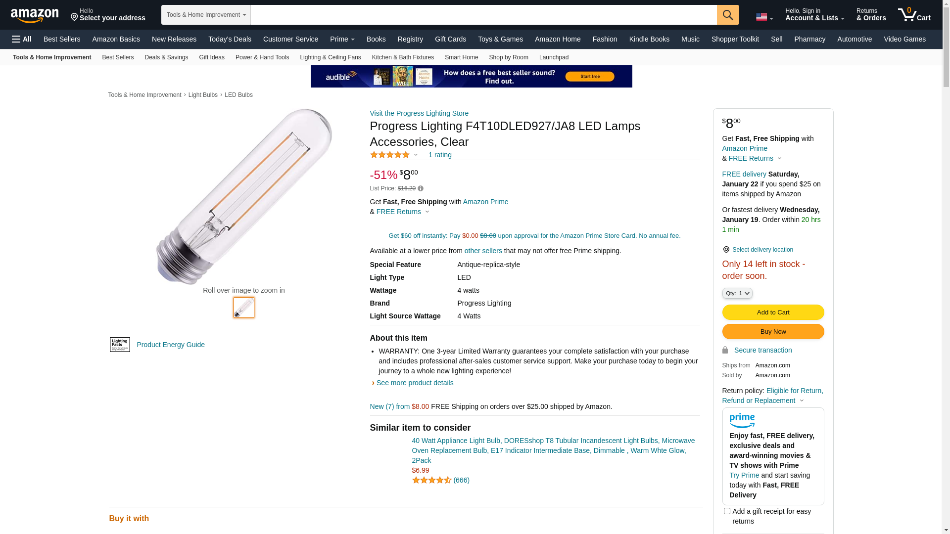This screenshot has height=534, width=950.
Task: Select the bulb product thumbnail
Action: (x=244, y=308)
